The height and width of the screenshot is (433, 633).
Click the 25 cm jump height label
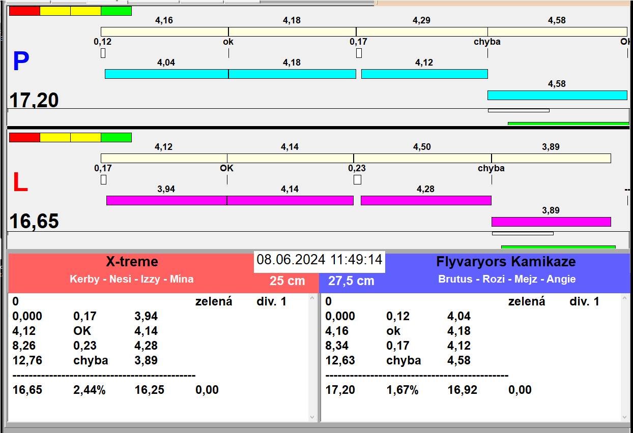point(287,281)
